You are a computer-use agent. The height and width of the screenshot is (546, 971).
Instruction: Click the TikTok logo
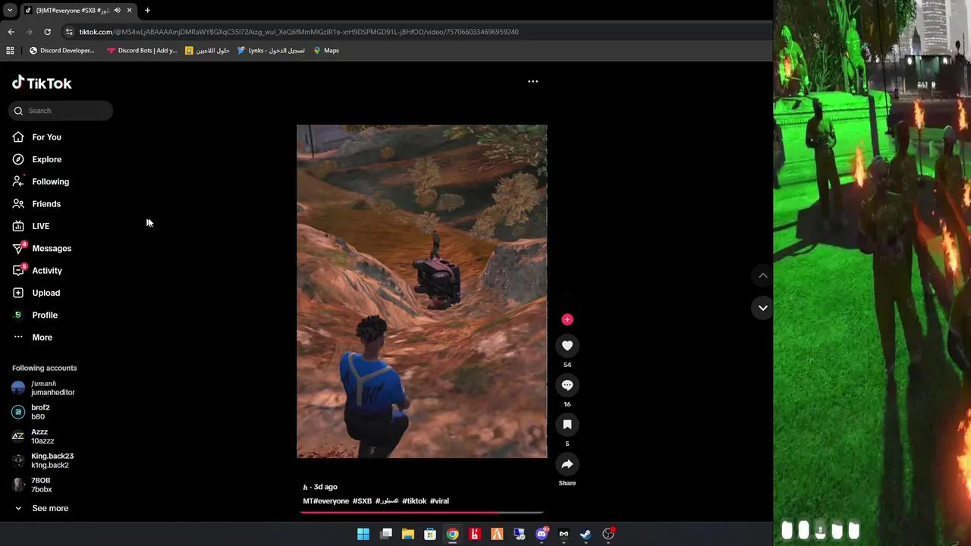point(42,83)
